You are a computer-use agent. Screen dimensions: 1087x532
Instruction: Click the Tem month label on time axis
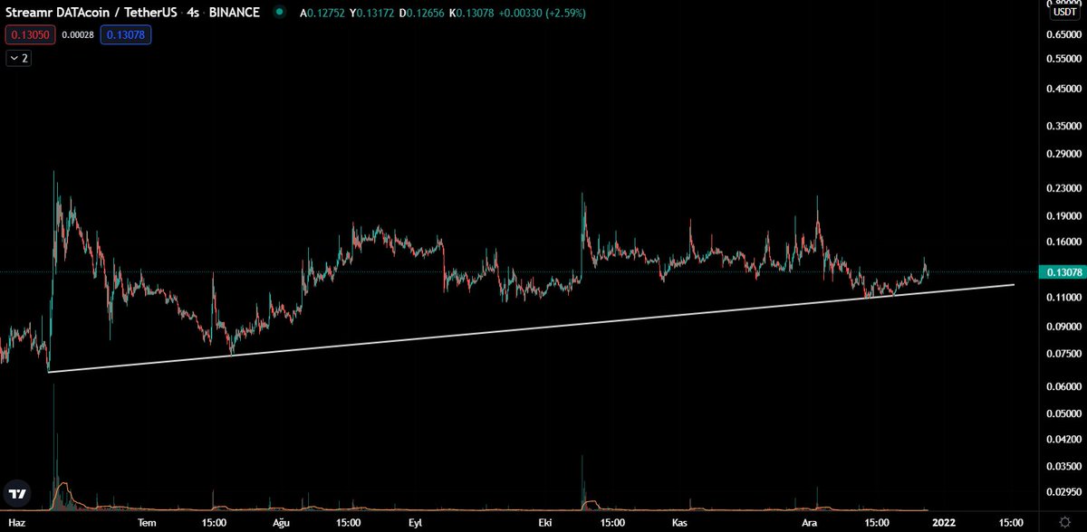tap(148, 523)
